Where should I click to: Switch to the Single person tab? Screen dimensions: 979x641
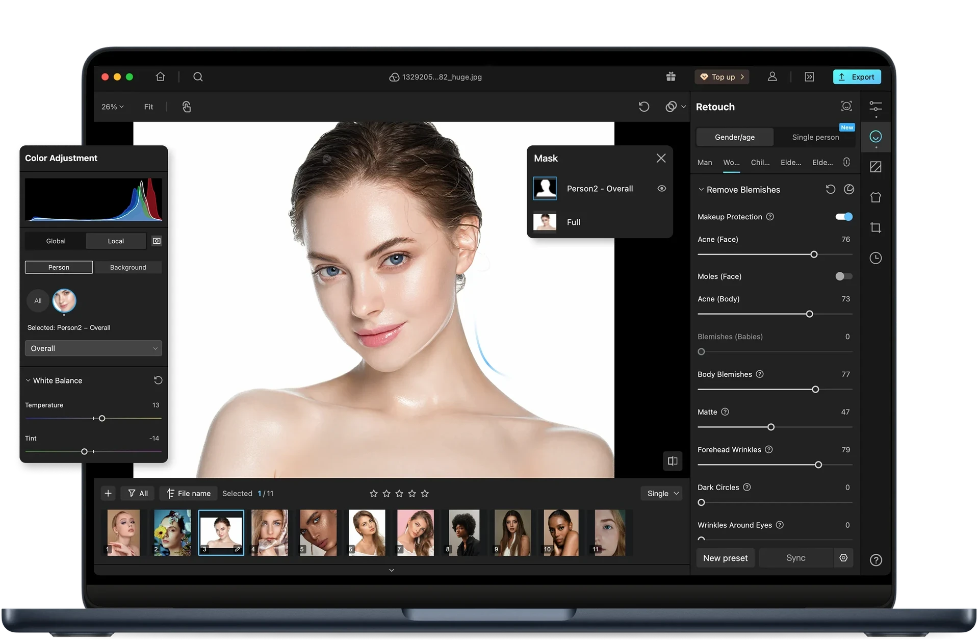815,137
